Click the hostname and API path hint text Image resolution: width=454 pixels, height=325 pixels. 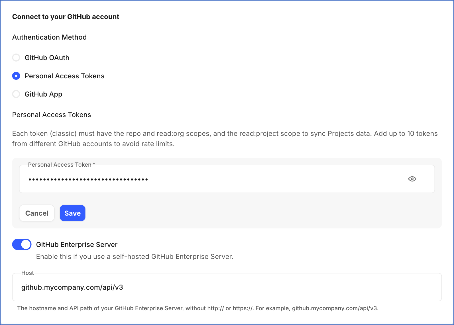(x=198, y=308)
